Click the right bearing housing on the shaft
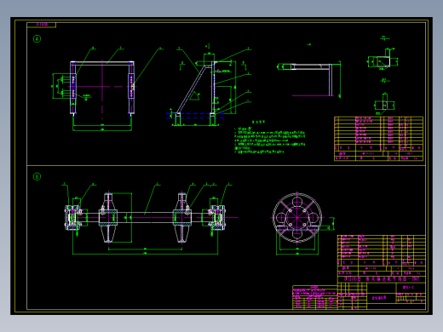Image resolution: width=443 pixels, height=332 pixels. [217, 218]
